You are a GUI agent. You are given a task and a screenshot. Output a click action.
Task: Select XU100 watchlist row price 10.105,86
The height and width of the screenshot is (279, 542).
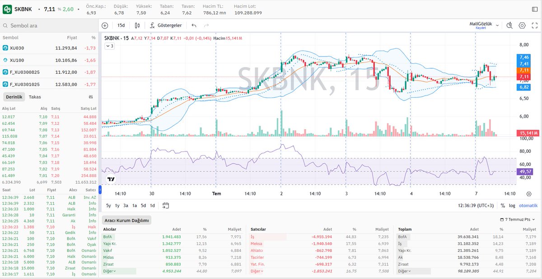66,60
